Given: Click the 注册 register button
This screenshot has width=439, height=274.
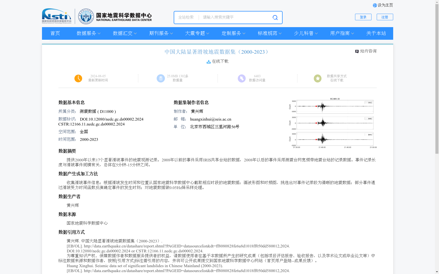Looking at the screenshot, I should click(x=385, y=17).
